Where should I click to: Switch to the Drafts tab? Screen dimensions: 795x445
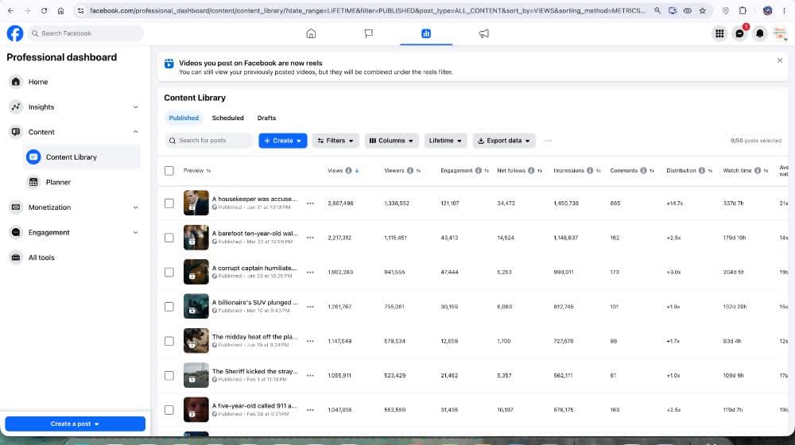(x=266, y=118)
